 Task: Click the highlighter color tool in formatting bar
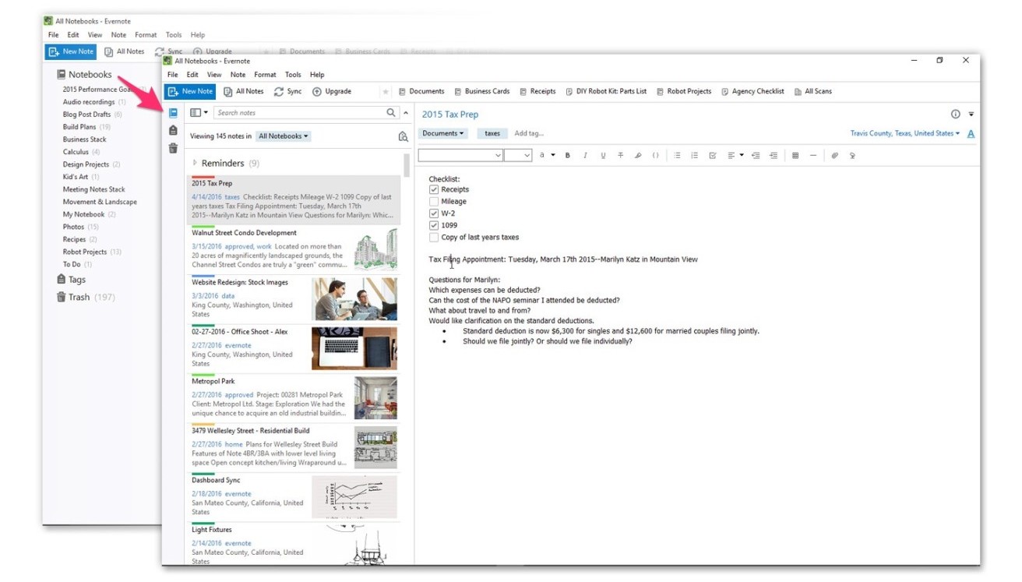[x=638, y=155]
